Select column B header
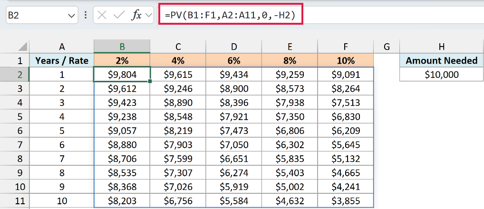 [x=122, y=47]
